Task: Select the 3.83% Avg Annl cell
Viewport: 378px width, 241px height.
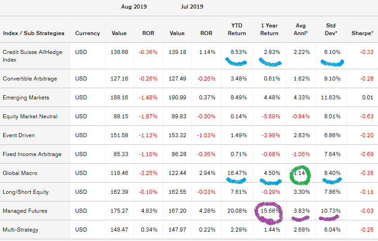Action: point(302,211)
